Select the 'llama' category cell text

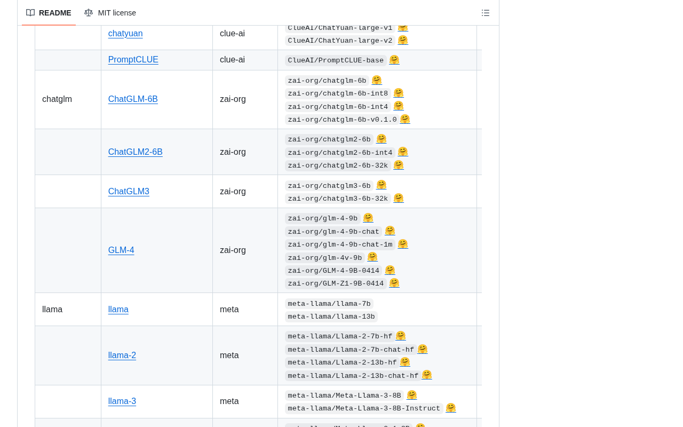click(x=52, y=310)
